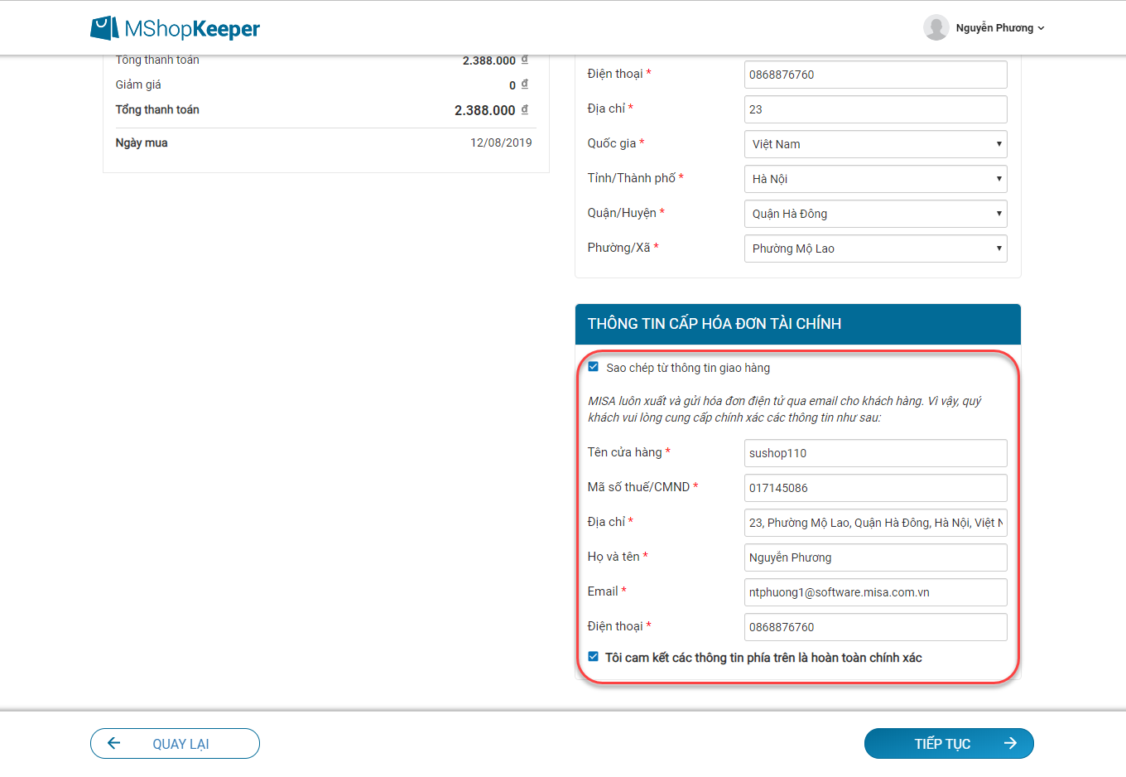Viewport: 1126px width, 777px height.
Task: Click the delivery Địa chỉ field containing 23
Action: (875, 109)
